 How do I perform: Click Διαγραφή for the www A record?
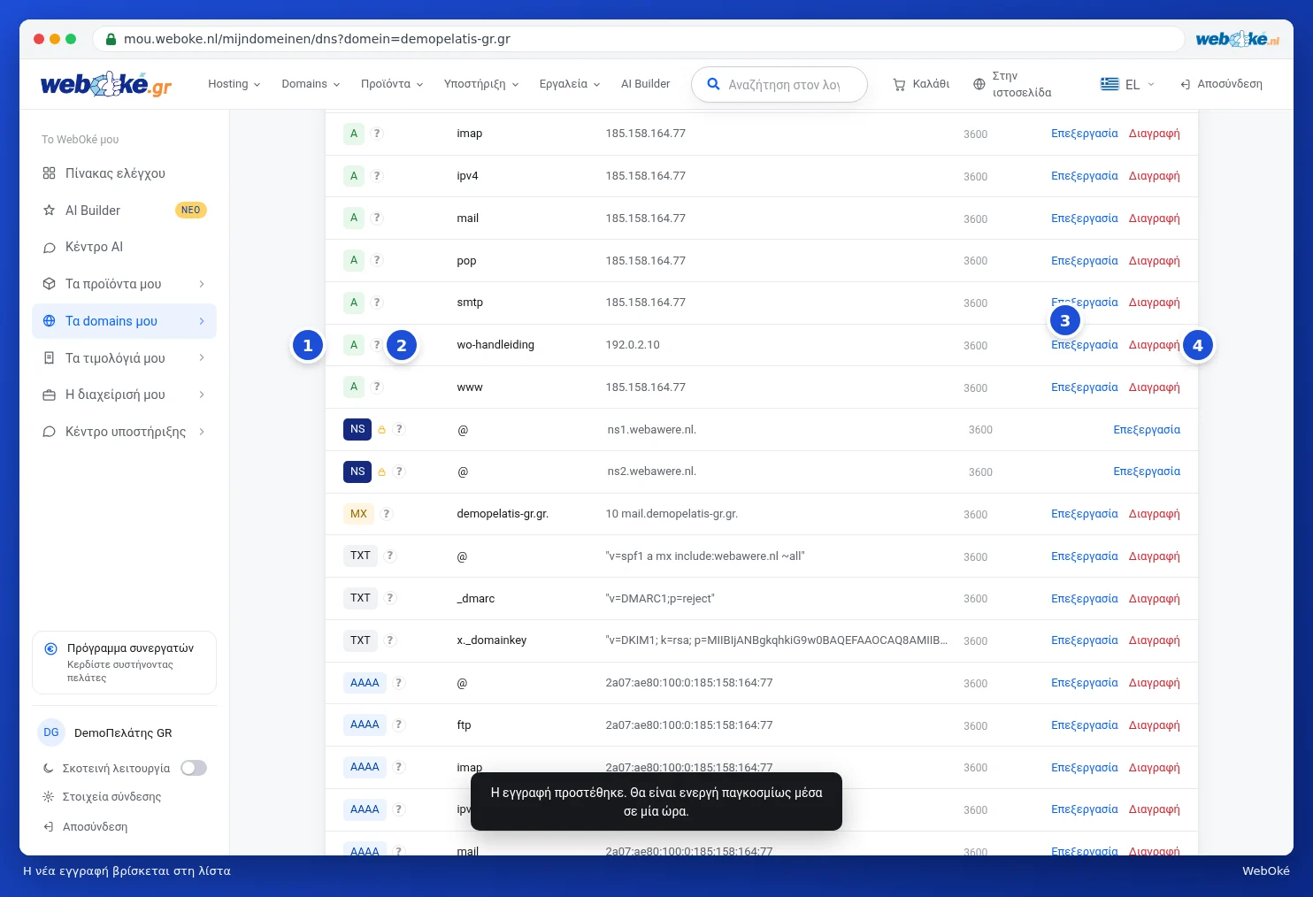[x=1154, y=387]
